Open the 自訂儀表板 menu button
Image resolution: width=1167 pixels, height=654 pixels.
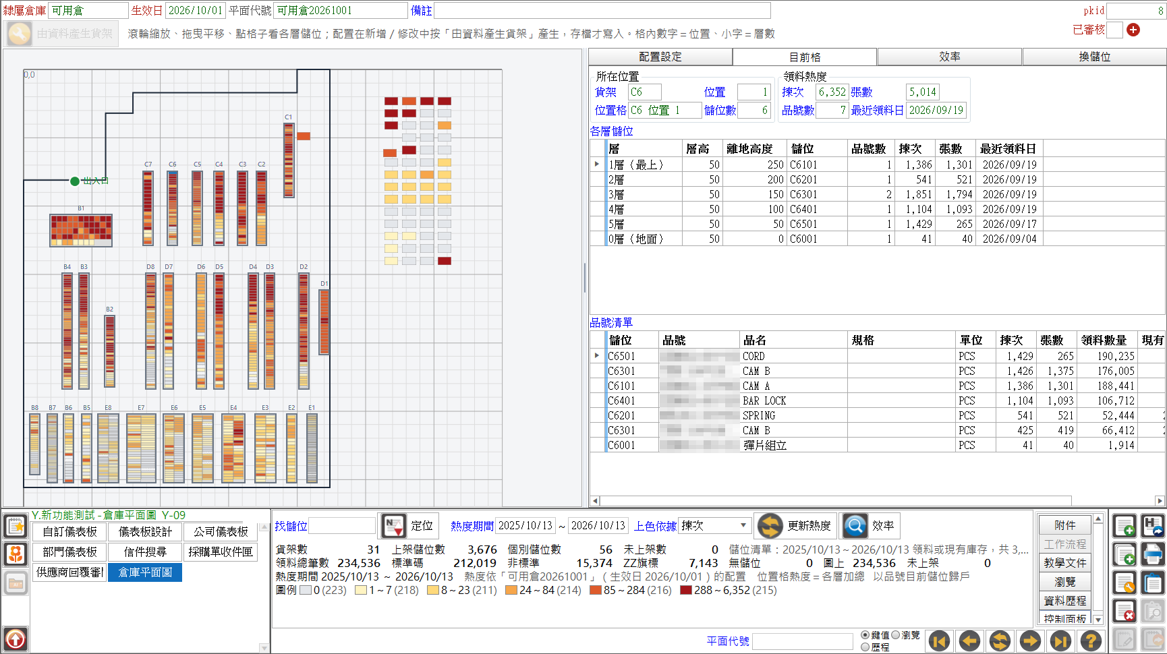[x=69, y=532]
